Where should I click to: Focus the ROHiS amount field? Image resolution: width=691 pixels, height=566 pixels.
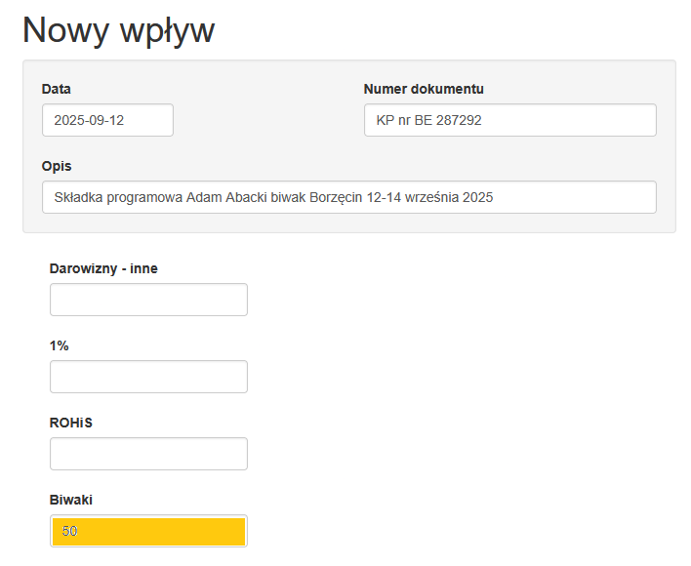click(148, 454)
